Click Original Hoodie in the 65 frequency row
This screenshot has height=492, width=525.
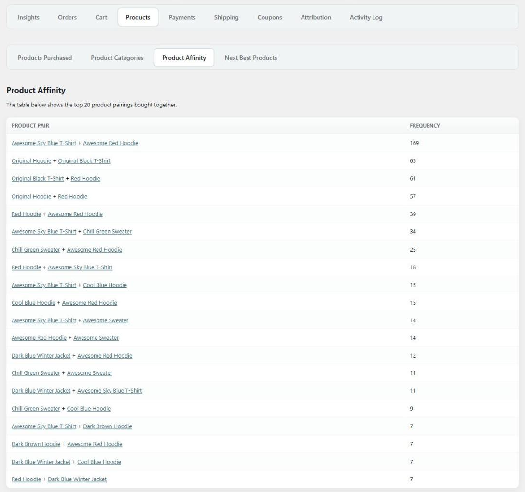31,161
